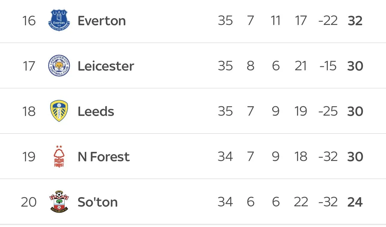Image resolution: width=386 pixels, height=227 pixels.
Task: Click the Everton club crest
Action: 59,20
